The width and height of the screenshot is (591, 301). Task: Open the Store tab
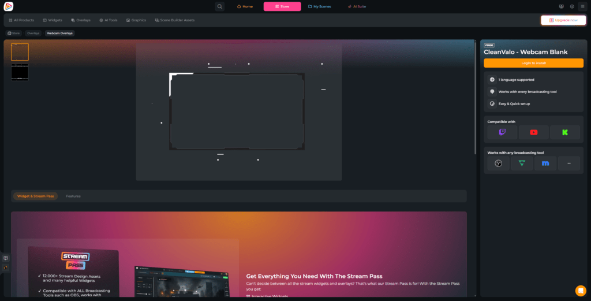pyautogui.click(x=282, y=6)
